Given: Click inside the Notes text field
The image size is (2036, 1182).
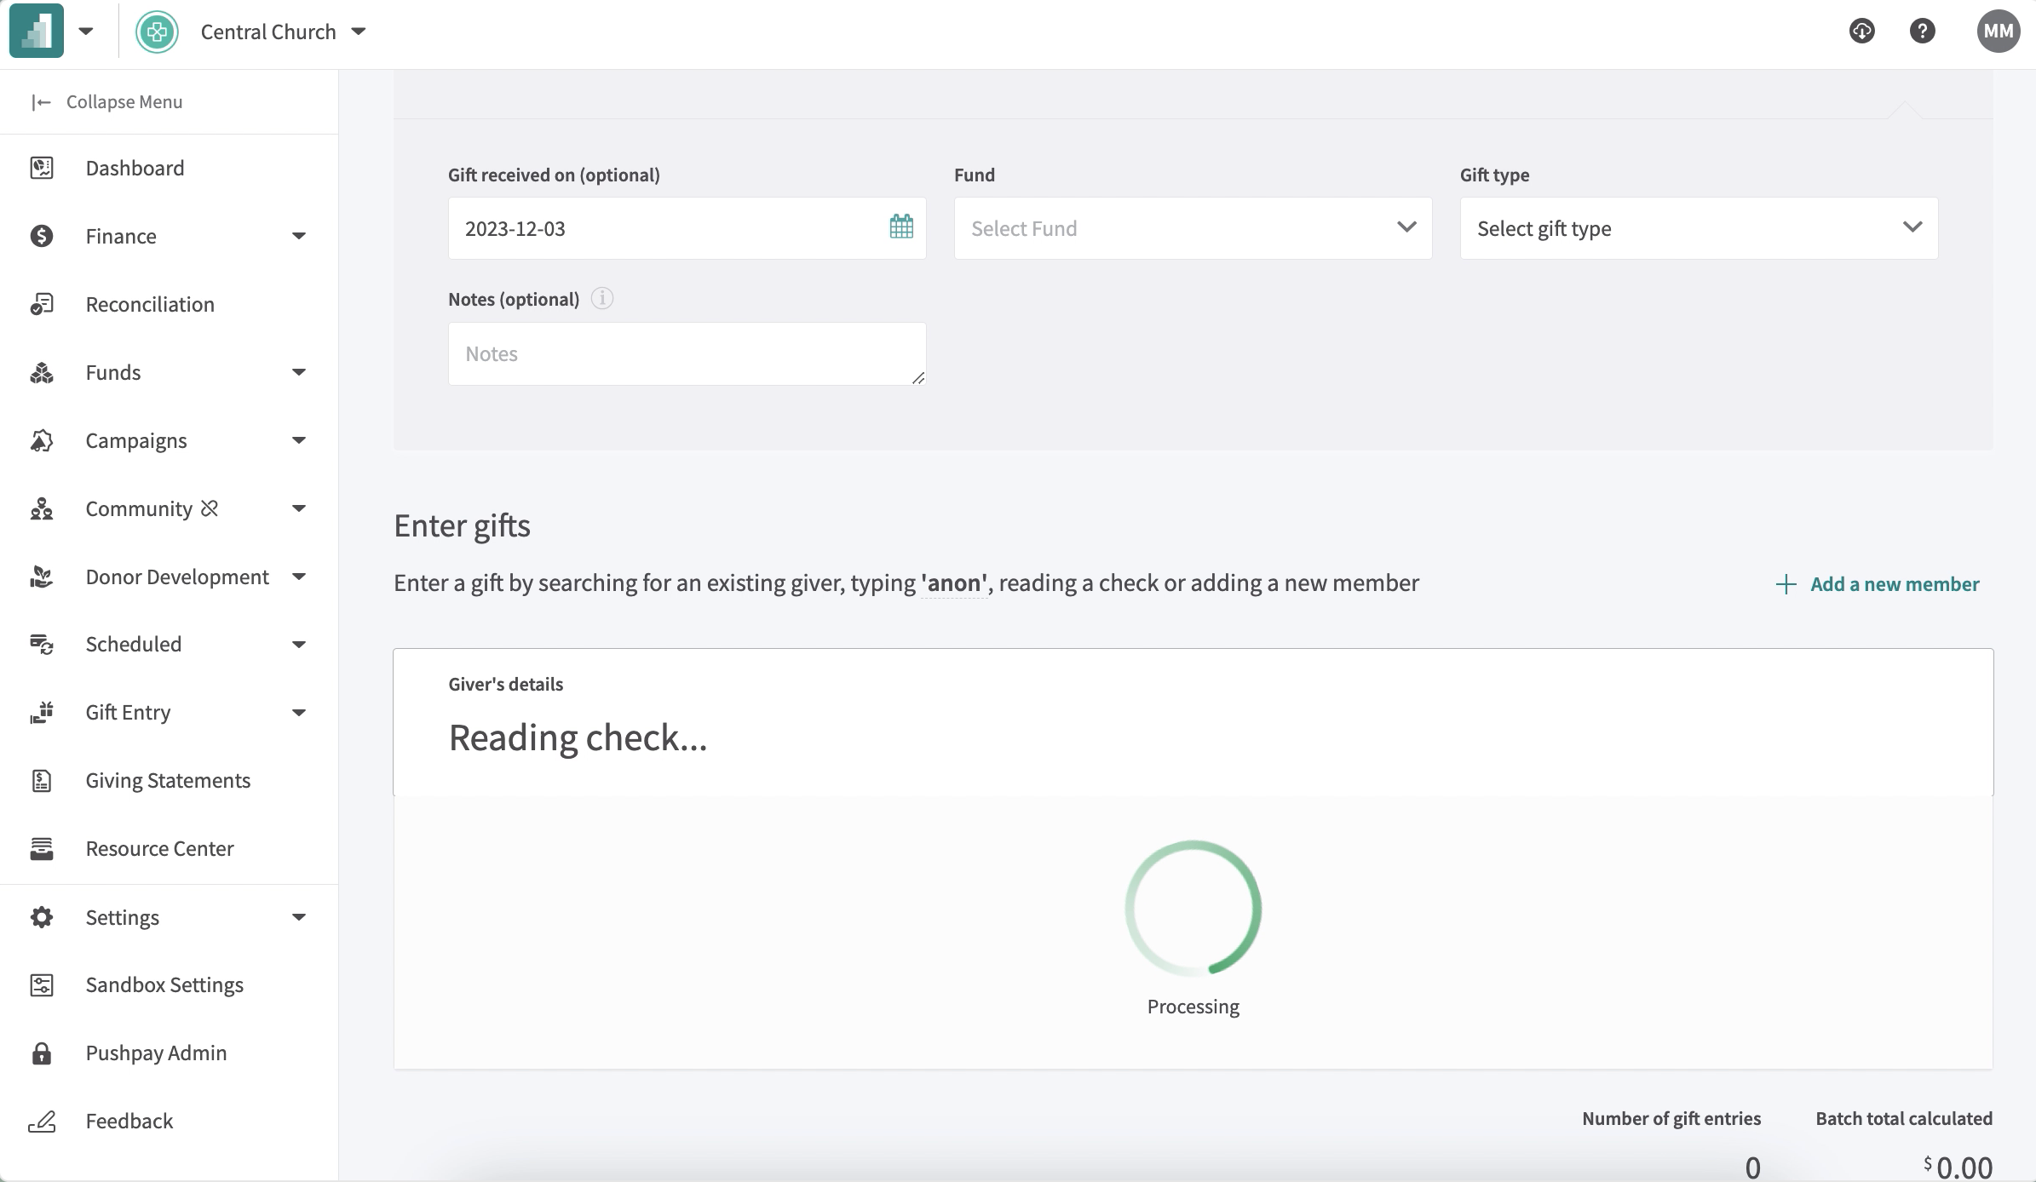Looking at the screenshot, I should pos(686,353).
